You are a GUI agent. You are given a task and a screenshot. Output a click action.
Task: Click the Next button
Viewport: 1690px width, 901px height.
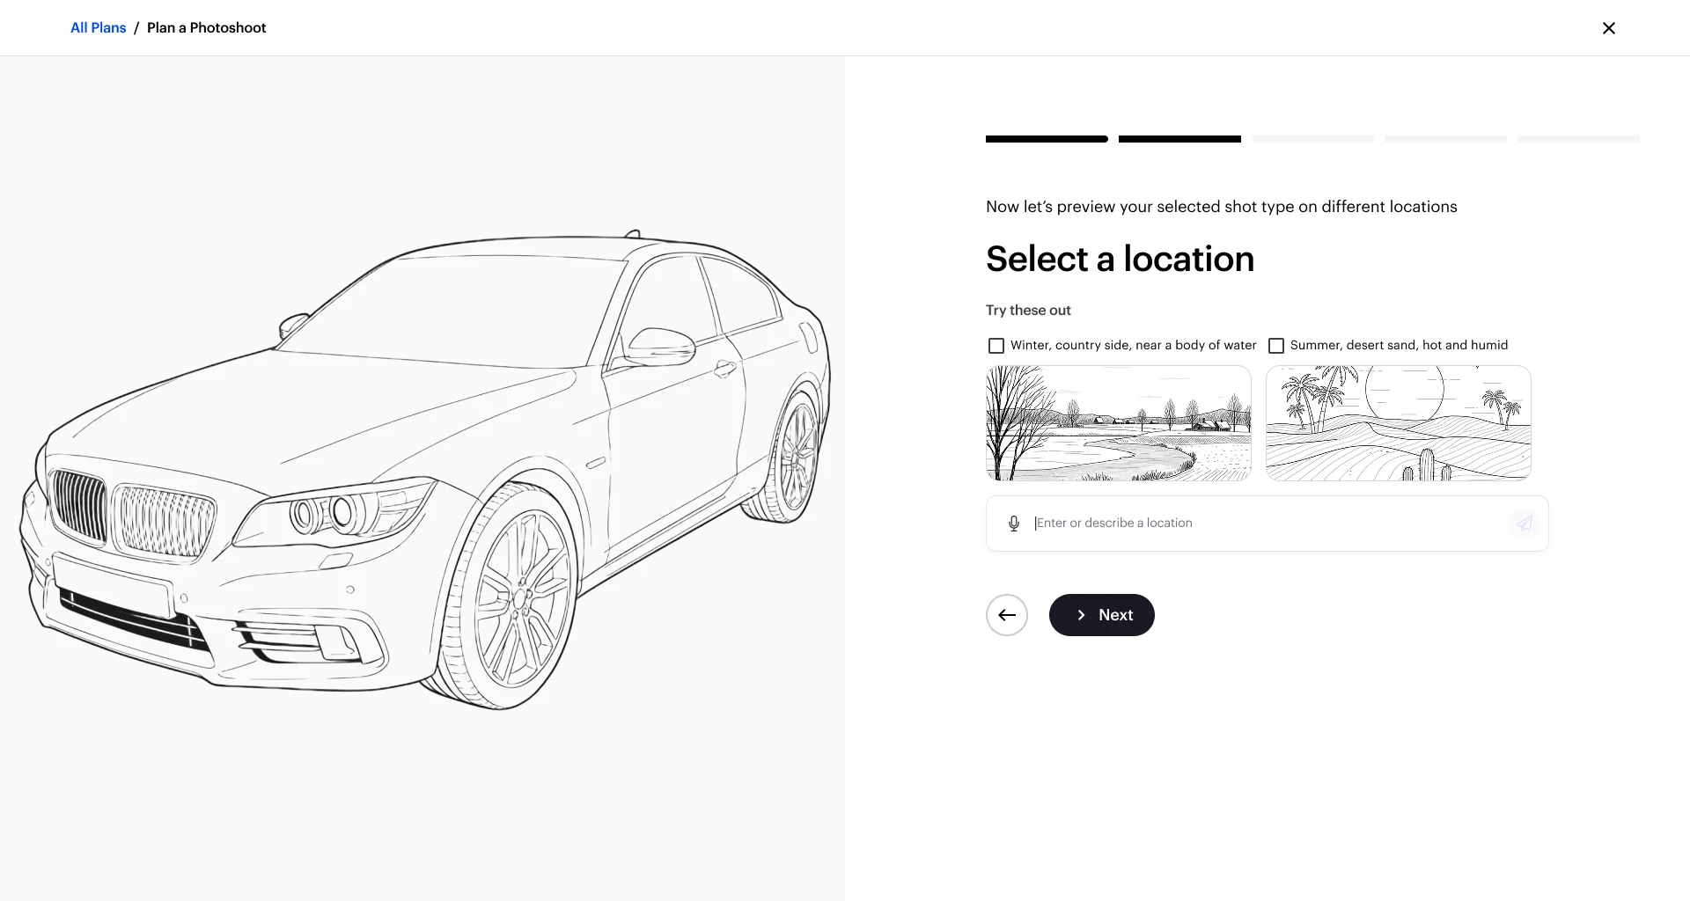pos(1102,615)
